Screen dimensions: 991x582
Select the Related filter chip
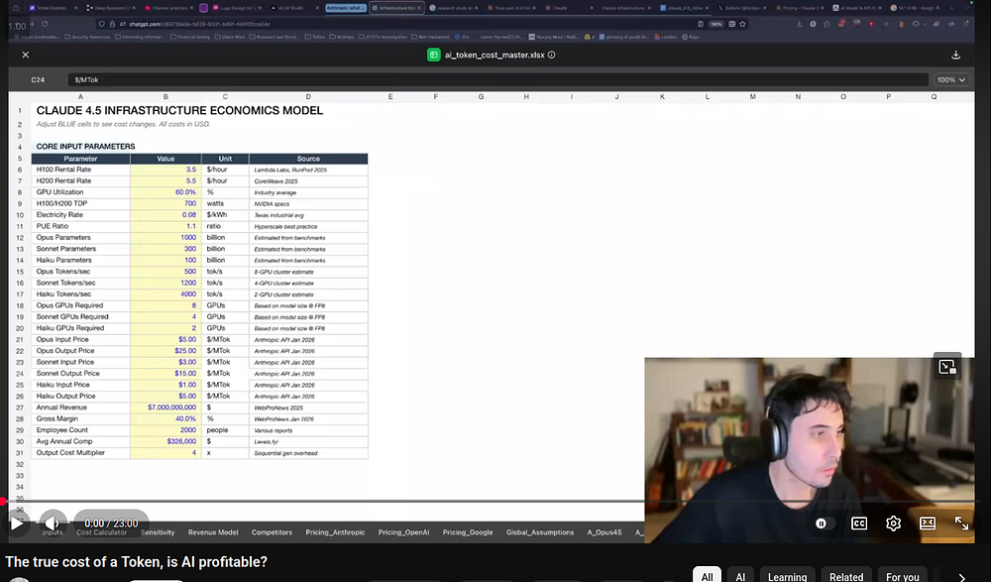pyautogui.click(x=845, y=576)
